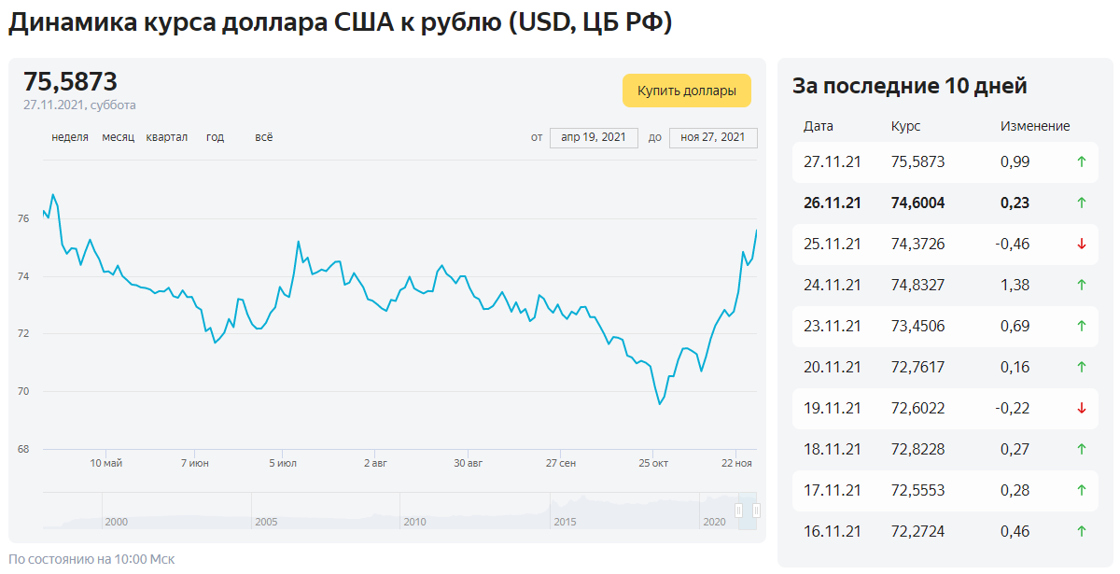Image resolution: width=1120 pixels, height=574 pixels.
Task: Display the full history with "всё"
Action: point(264,137)
